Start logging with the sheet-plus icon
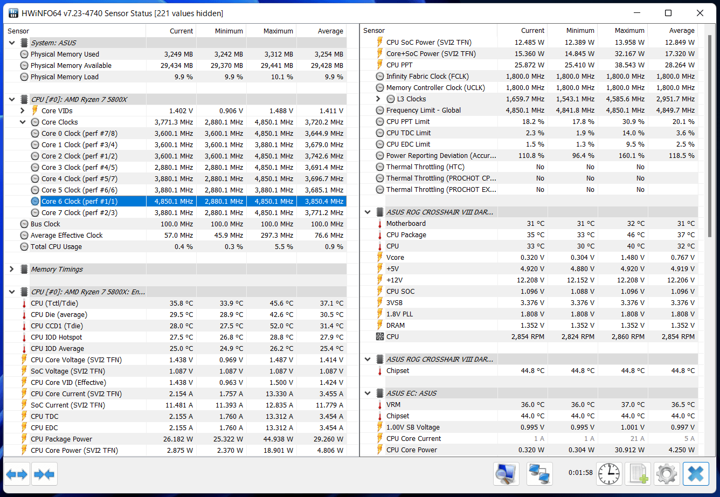720x497 pixels. 638,474
